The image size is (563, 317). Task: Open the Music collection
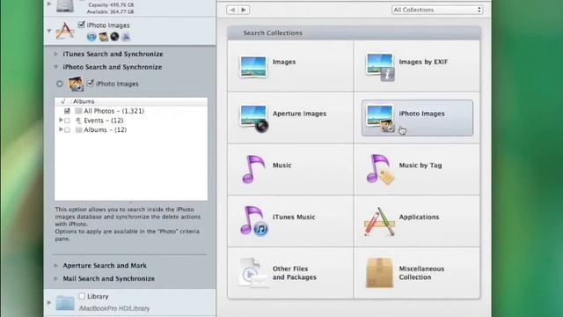coord(290,170)
